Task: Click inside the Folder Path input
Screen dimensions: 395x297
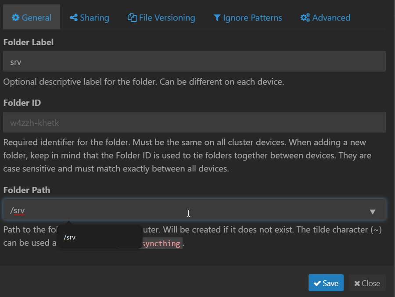Action: click(x=132, y=211)
